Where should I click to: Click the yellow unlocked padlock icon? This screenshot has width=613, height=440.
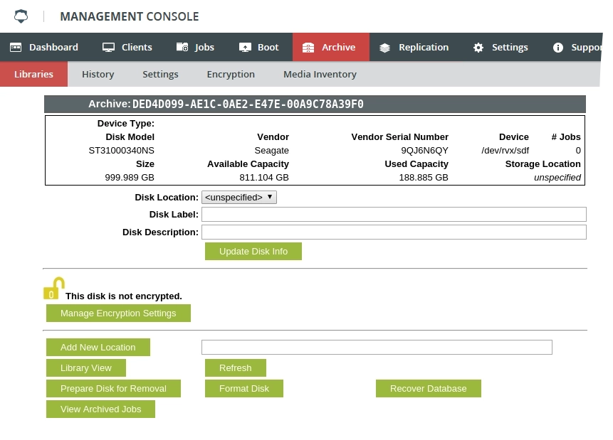53,289
